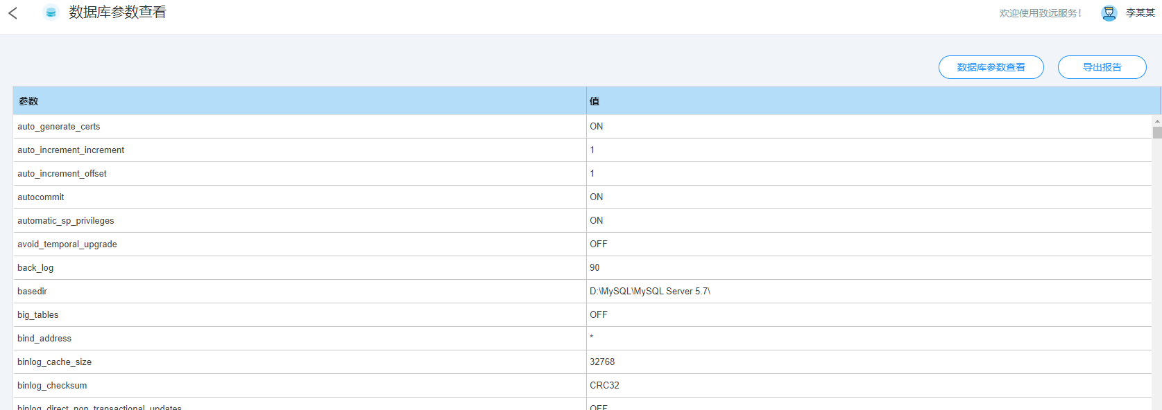Click the blue database icon beside the page title
Viewport: 1162px width, 410px height.
51,12
